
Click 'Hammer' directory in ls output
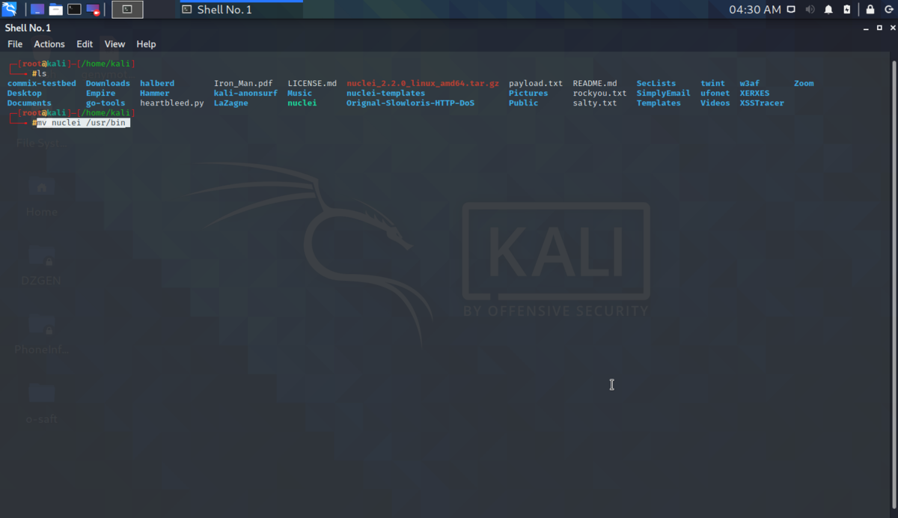pos(155,93)
